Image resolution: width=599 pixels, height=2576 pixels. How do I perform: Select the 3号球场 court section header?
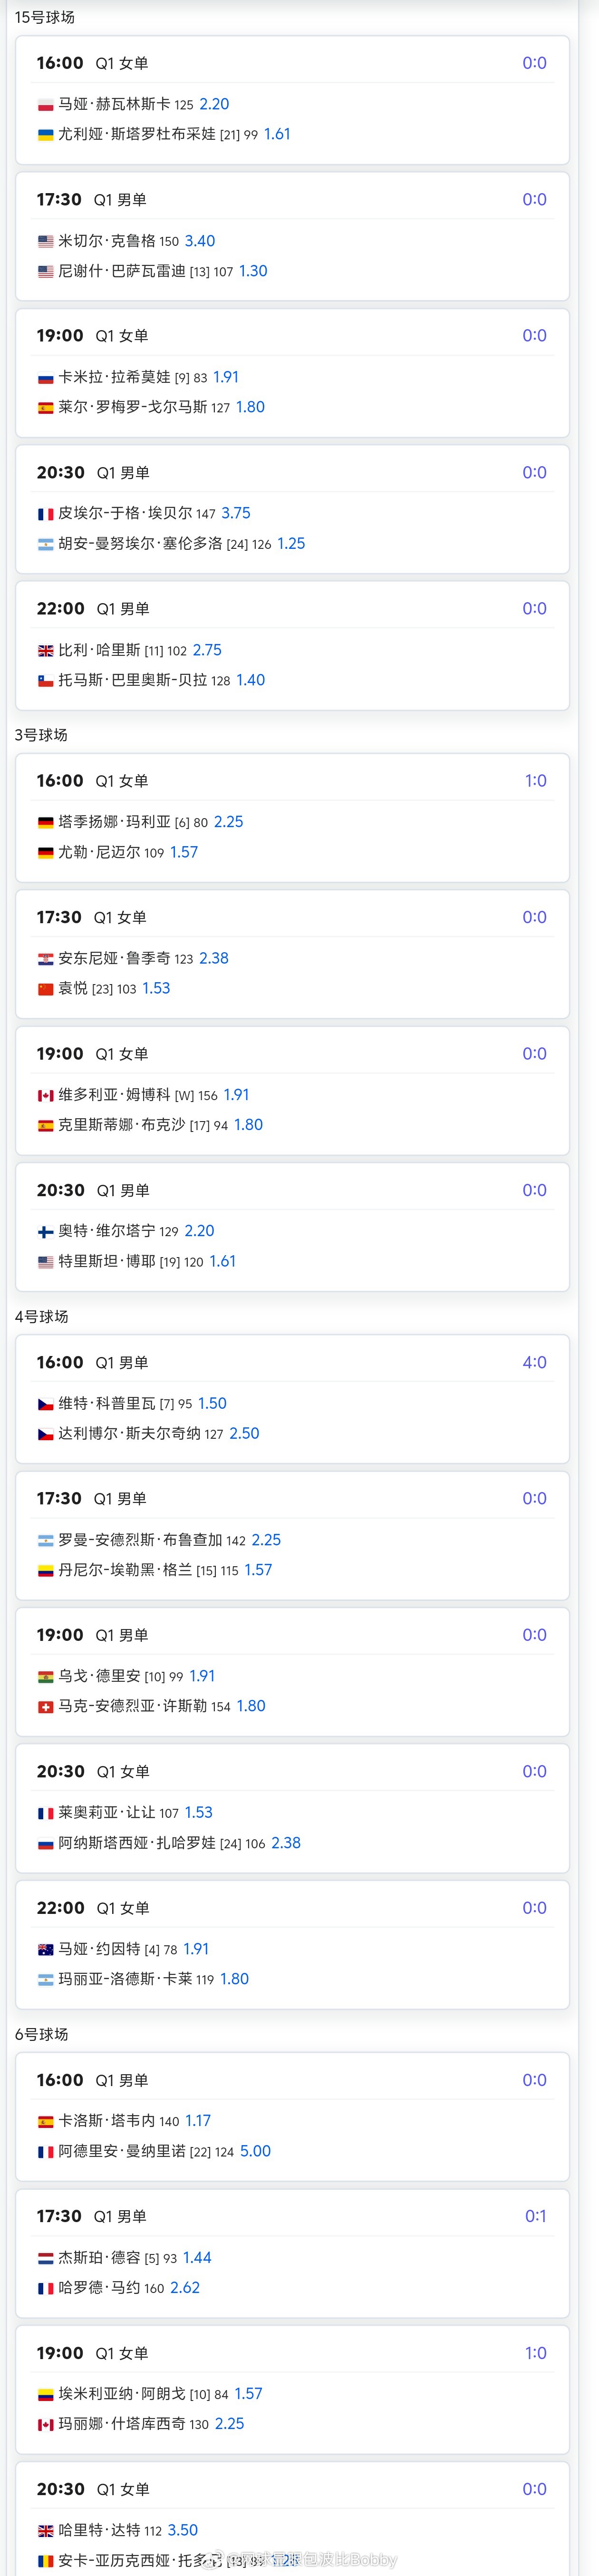(41, 735)
